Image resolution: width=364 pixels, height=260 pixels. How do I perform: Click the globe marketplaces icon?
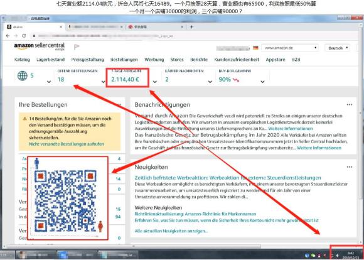tap(23, 76)
